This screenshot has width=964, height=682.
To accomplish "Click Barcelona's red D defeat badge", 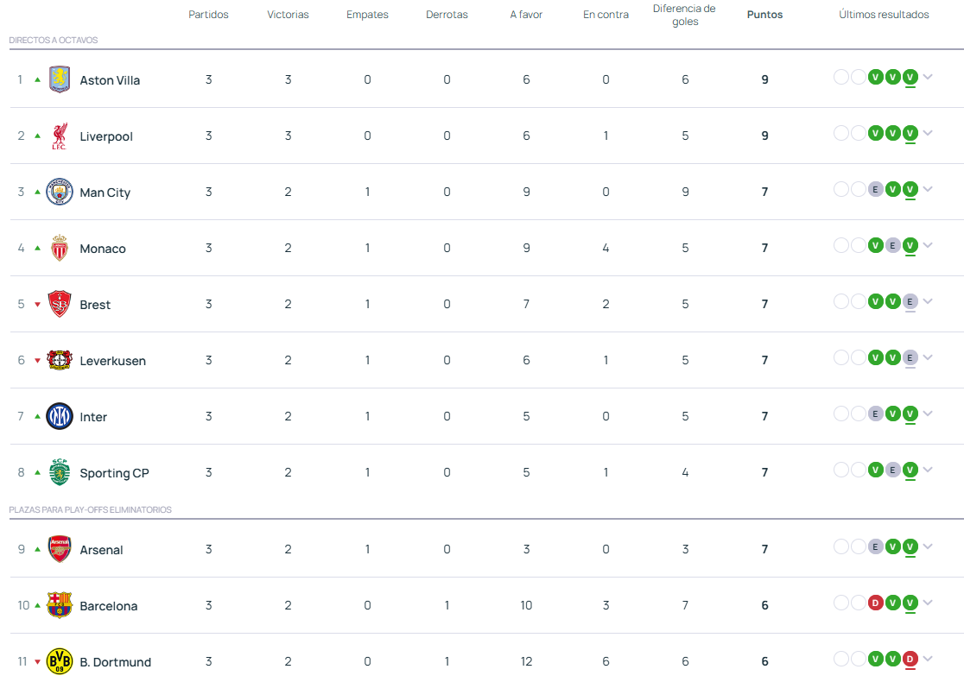I will pyautogui.click(x=876, y=603).
